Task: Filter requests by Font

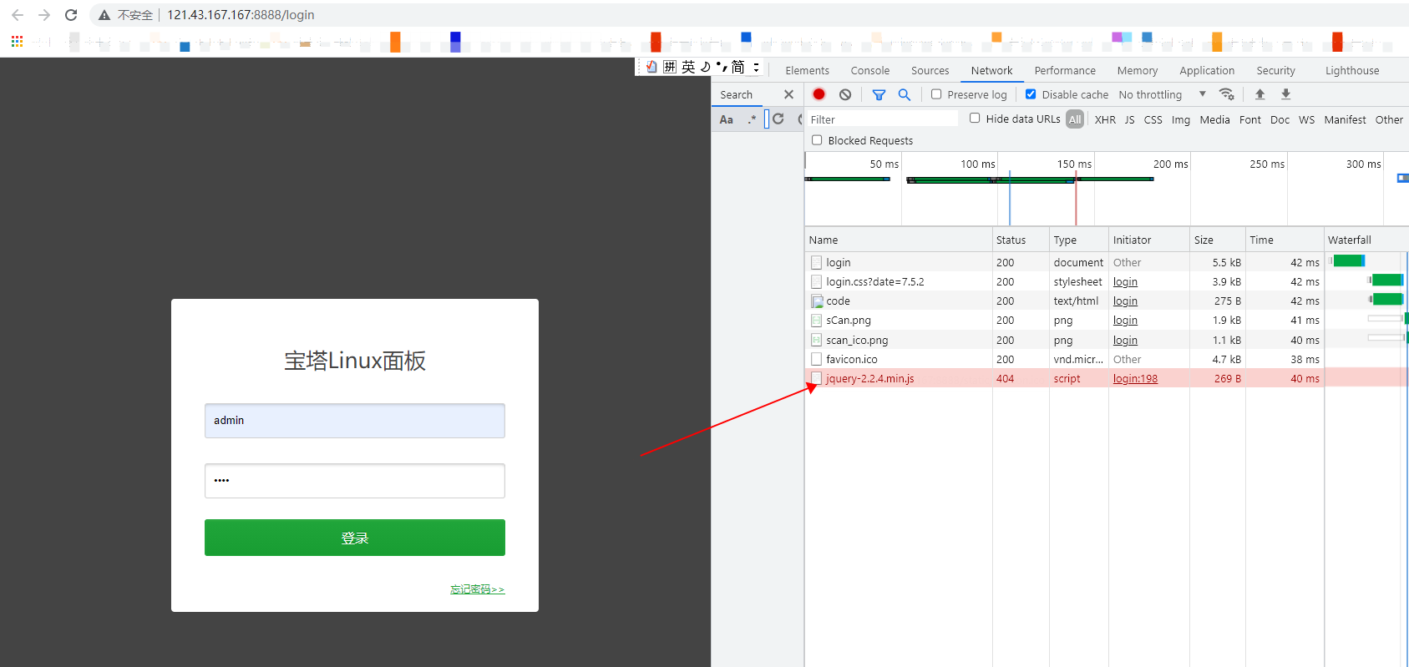Action: (x=1249, y=119)
